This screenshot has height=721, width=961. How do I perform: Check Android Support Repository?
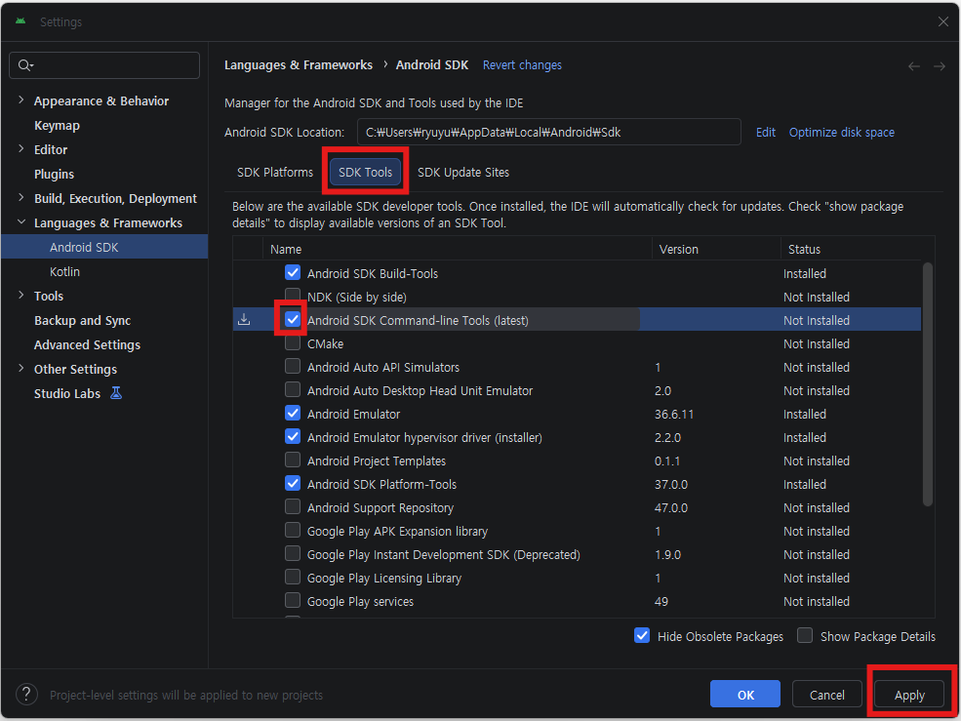click(x=293, y=506)
